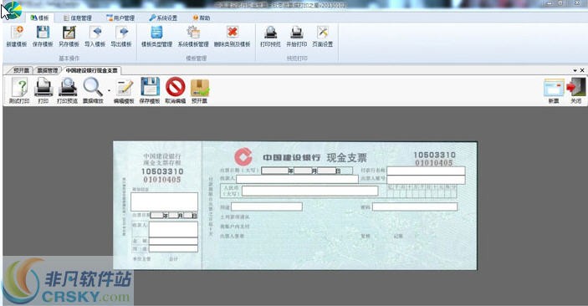
Task: Open the 帮助 ribbon tab
Action: pyautogui.click(x=202, y=18)
